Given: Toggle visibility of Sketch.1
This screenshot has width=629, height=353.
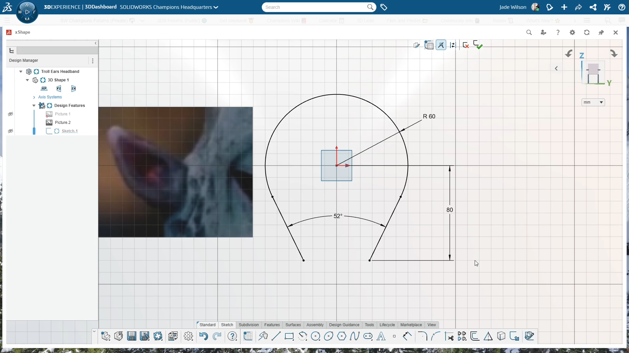Looking at the screenshot, I should coord(10,131).
